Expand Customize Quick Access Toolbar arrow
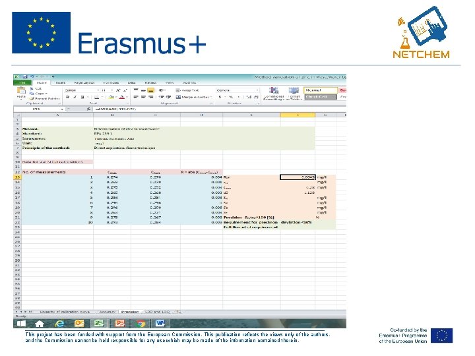Image resolution: width=475 pixels, height=356 pixels. (x=53, y=77)
